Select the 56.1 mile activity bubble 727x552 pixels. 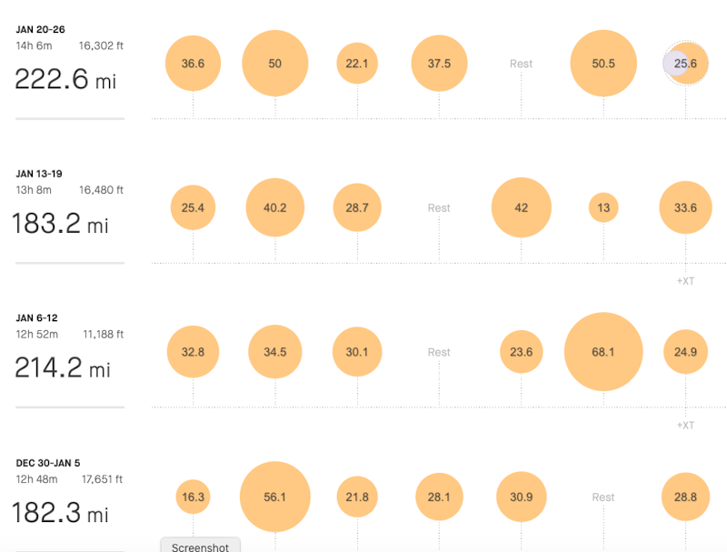275,497
